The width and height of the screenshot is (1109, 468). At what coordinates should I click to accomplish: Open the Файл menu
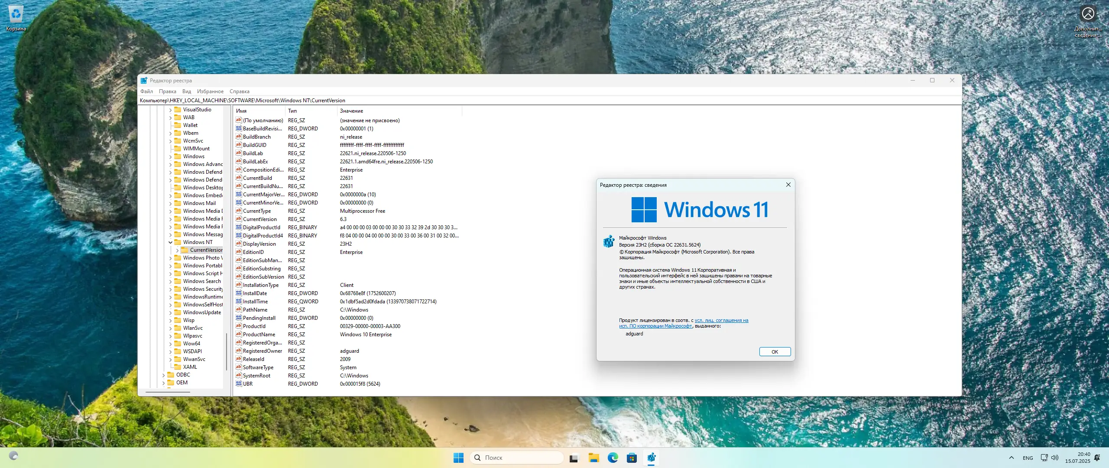pyautogui.click(x=146, y=91)
